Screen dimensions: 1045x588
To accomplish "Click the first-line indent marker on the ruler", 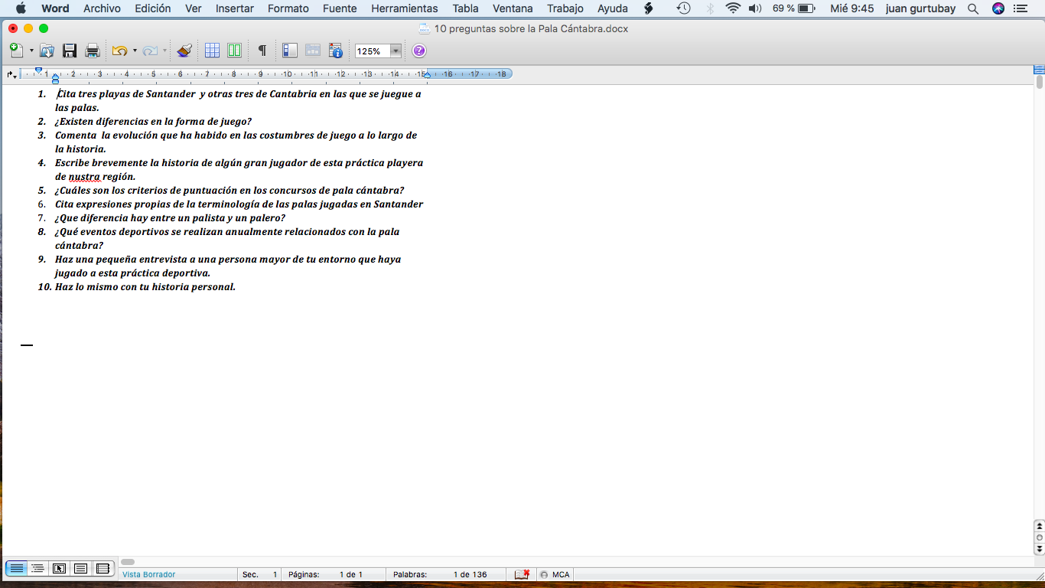I will click(38, 70).
